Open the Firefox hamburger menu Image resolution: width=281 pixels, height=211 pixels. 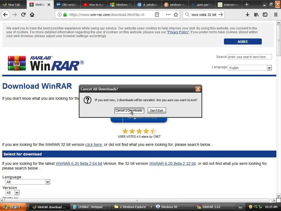pyautogui.click(x=276, y=15)
